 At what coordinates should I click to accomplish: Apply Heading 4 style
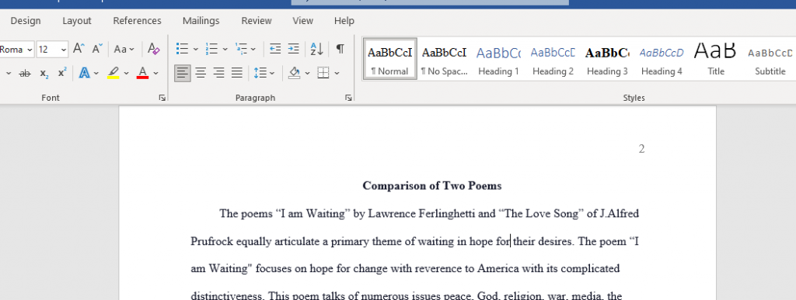[662, 59]
